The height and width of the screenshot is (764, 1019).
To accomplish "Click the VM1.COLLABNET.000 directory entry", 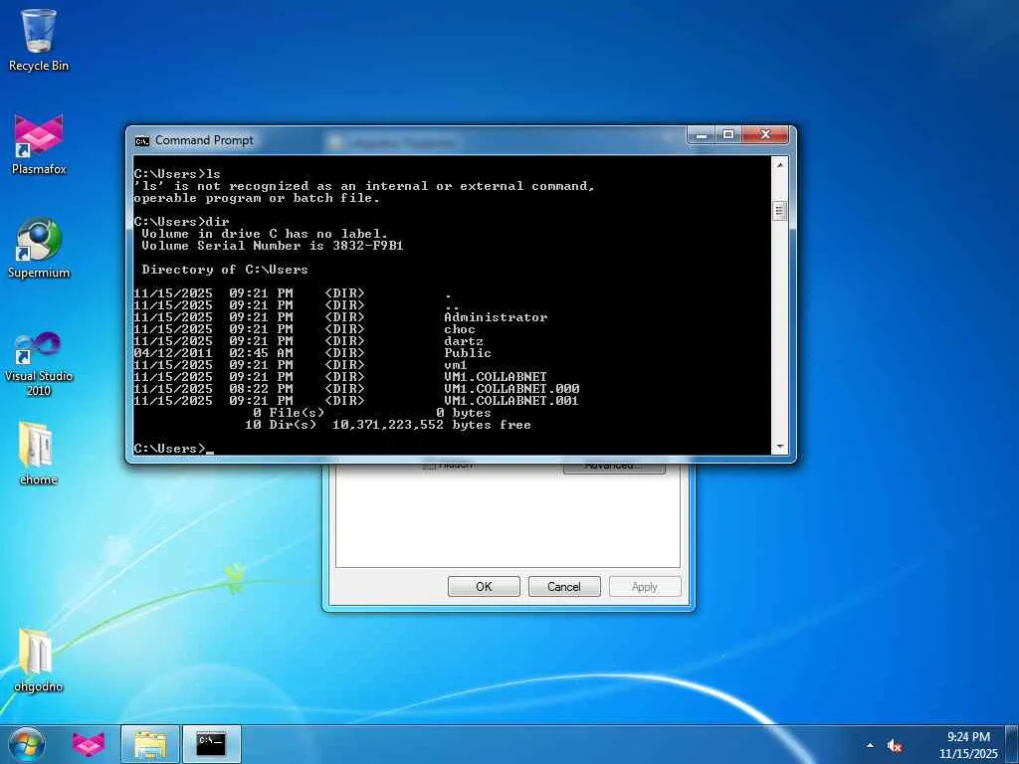I will coord(511,389).
